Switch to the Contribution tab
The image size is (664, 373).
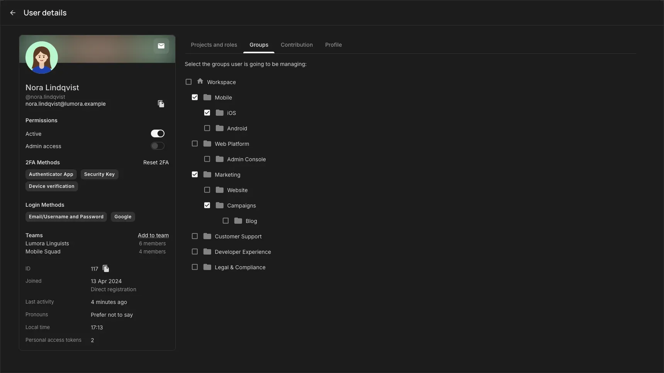[296, 45]
